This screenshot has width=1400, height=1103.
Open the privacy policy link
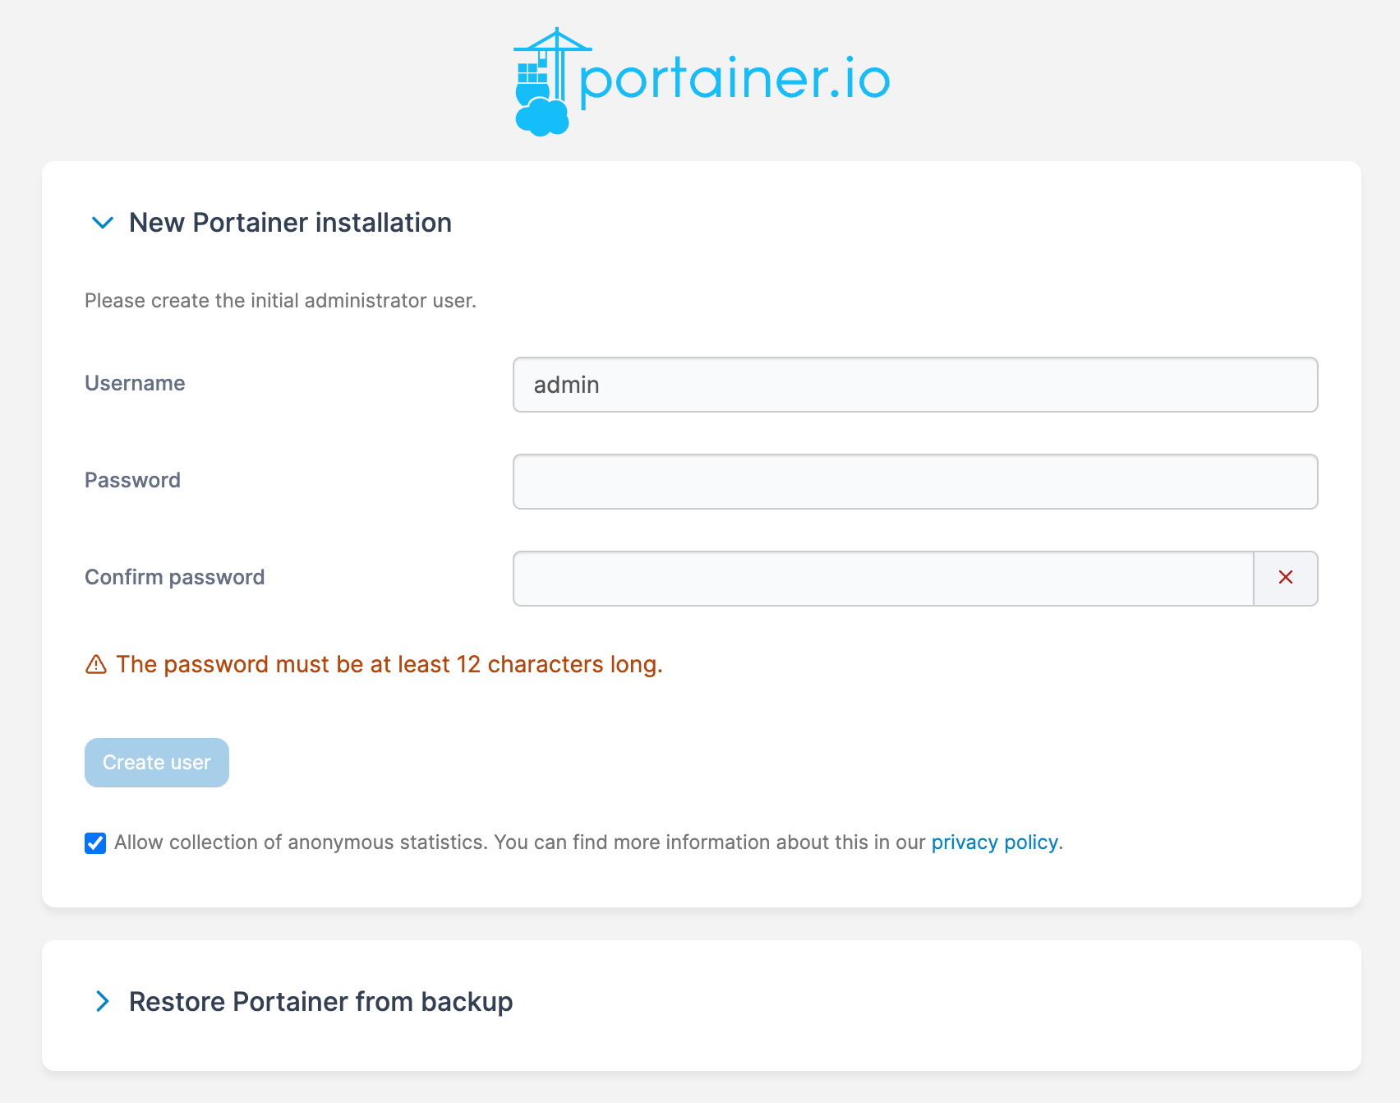tap(994, 842)
